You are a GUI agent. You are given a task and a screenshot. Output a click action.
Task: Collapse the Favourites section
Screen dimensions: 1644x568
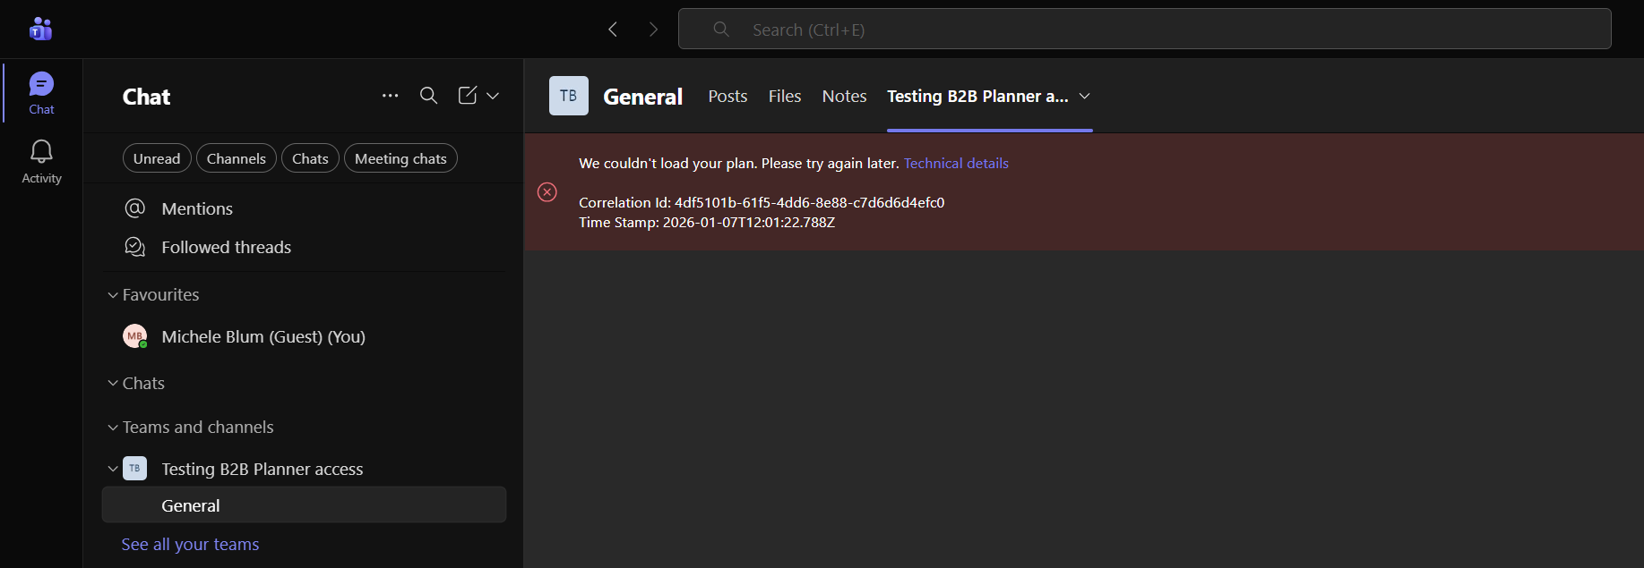pyautogui.click(x=113, y=295)
